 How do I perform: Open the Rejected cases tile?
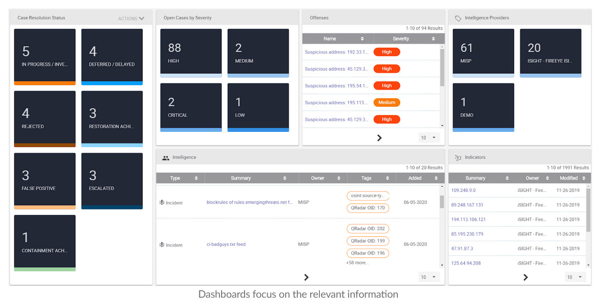(45, 119)
